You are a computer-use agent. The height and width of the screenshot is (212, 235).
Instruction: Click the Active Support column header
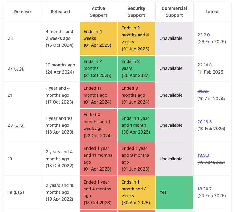coord(98,12)
